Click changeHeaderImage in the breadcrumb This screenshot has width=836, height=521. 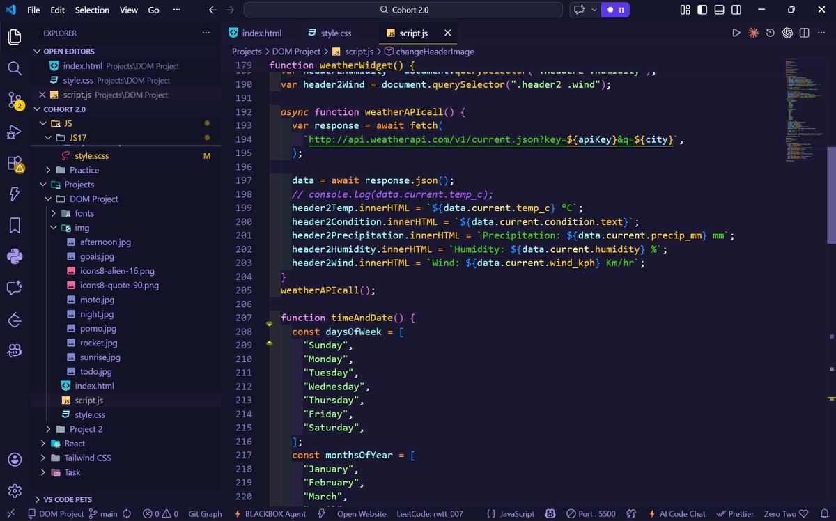tap(428, 52)
